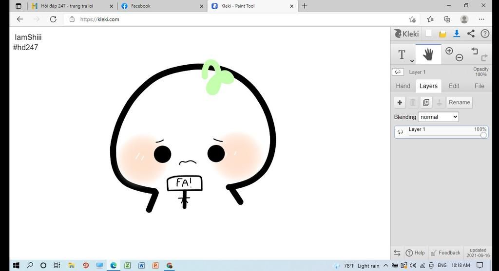This screenshot has width=499, height=271.
Task: Show hidden system tray icons
Action: coord(386,265)
